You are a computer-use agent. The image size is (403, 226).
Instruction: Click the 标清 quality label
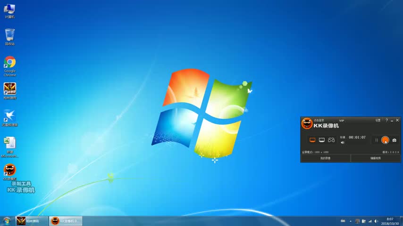tap(343, 137)
